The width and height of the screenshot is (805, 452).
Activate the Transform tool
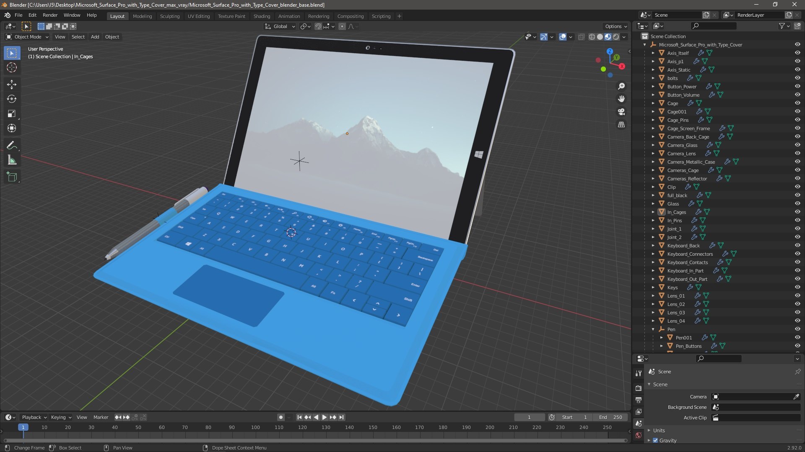pyautogui.click(x=12, y=128)
